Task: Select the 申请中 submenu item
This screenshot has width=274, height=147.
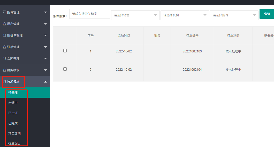Action: (13, 103)
